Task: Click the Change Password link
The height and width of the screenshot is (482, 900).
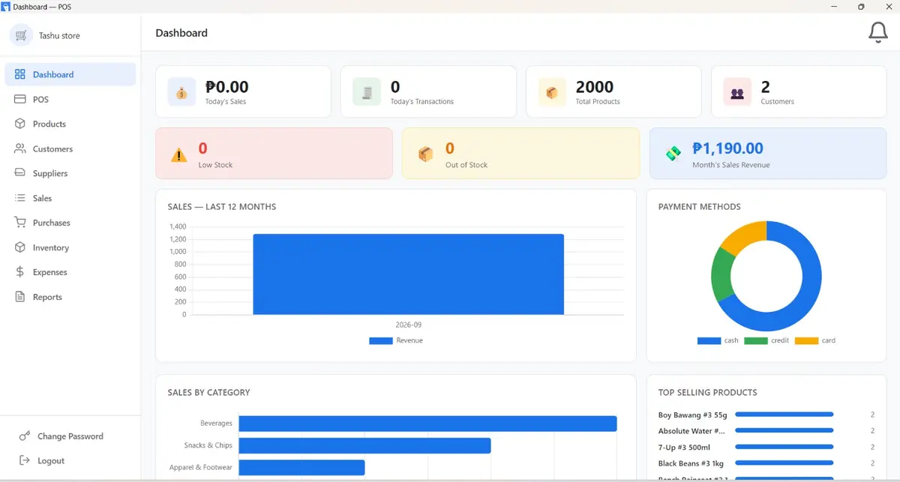Action: [x=70, y=436]
